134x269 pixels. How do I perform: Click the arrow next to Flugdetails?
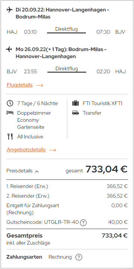pos(40,85)
